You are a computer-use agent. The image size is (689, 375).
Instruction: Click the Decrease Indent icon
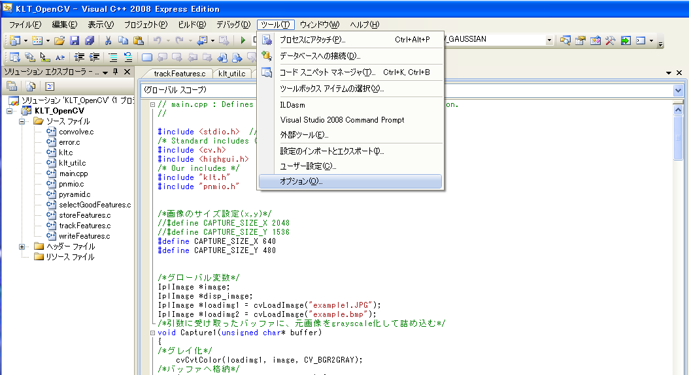(x=79, y=57)
